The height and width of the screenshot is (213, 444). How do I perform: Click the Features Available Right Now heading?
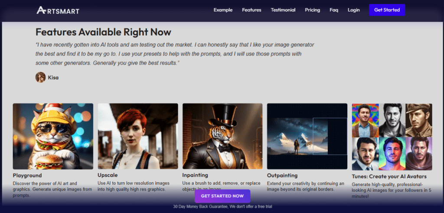click(x=103, y=32)
